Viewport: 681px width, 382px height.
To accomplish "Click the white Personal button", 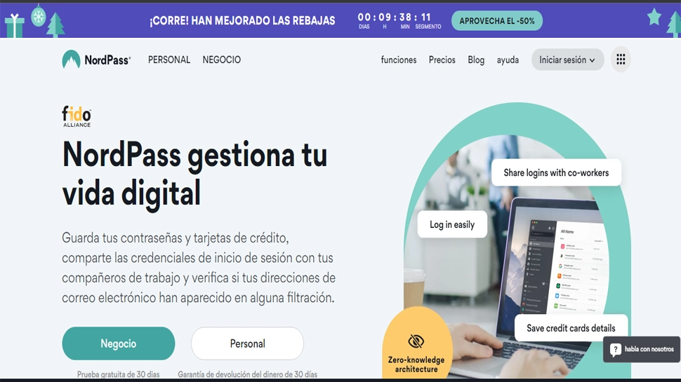I will click(x=247, y=343).
